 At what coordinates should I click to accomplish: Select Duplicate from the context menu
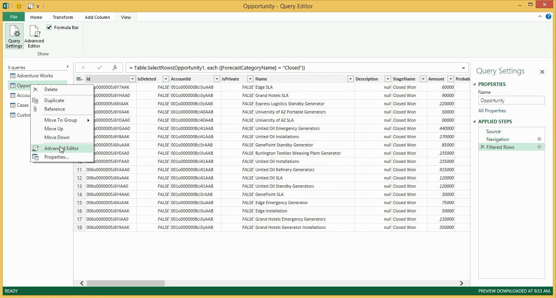[54, 101]
